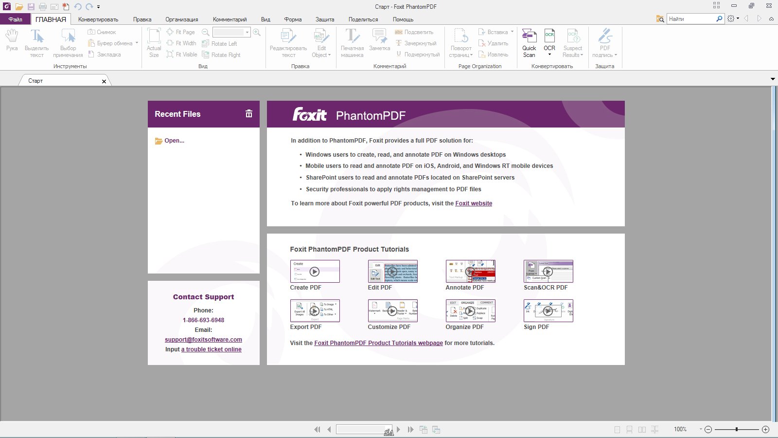Open the OCR dropdown button
Image resolution: width=778 pixels, height=438 pixels.
tap(549, 43)
